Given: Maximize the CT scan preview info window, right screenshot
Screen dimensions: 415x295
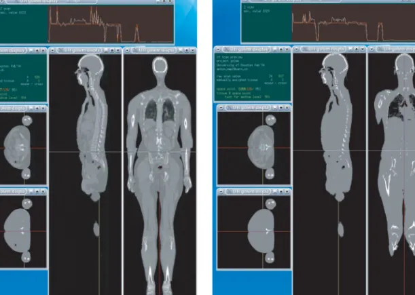Looking at the screenshot, I should coord(281,49).
